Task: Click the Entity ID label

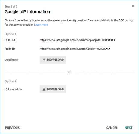Action: pos(10,49)
